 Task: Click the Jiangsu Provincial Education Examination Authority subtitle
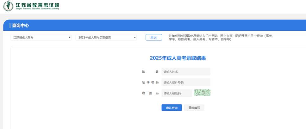37,9
